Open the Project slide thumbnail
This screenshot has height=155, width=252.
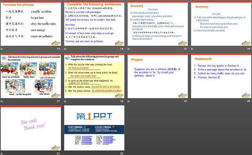pos(157,77)
